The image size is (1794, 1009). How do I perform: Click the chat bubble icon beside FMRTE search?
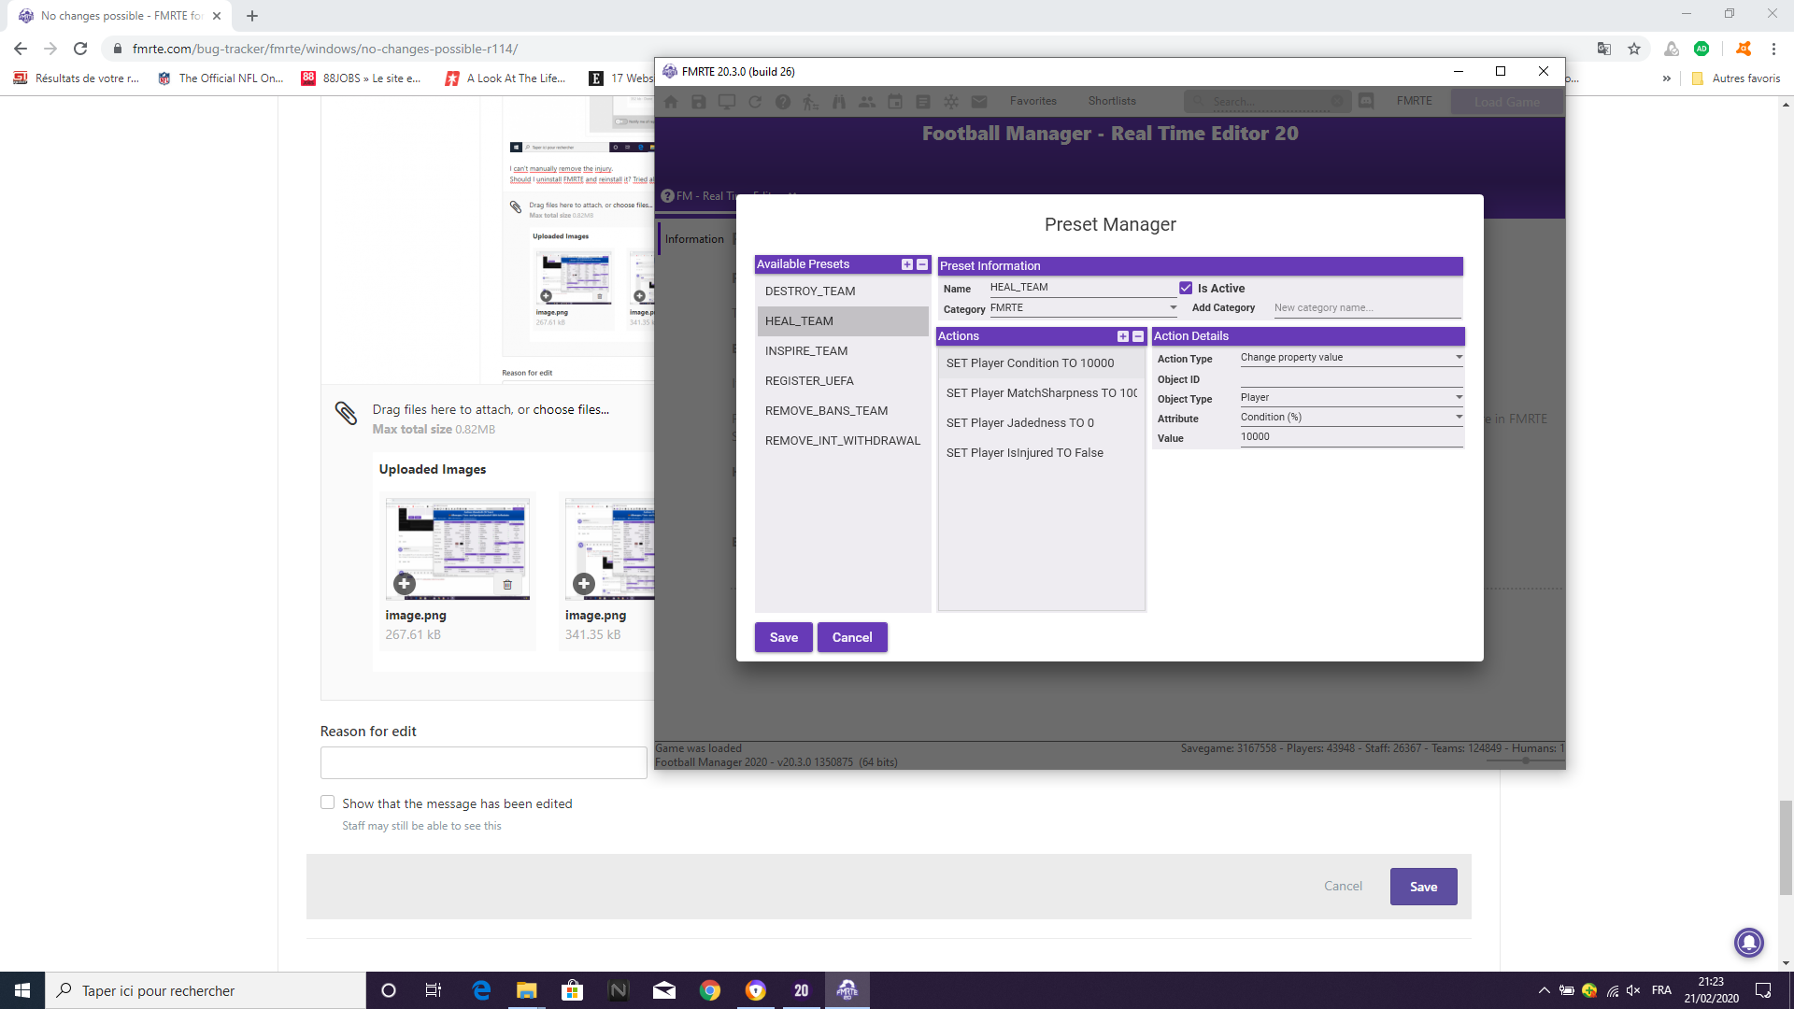pos(1366,101)
